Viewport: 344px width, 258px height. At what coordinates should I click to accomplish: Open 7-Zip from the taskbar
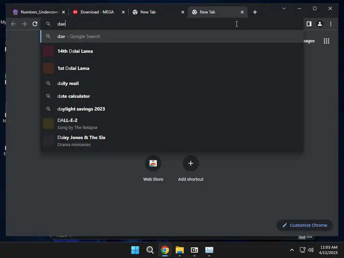click(x=195, y=250)
